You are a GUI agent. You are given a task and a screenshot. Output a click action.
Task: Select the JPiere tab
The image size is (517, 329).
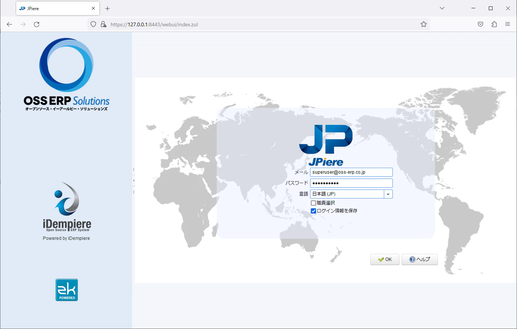pyautogui.click(x=58, y=8)
